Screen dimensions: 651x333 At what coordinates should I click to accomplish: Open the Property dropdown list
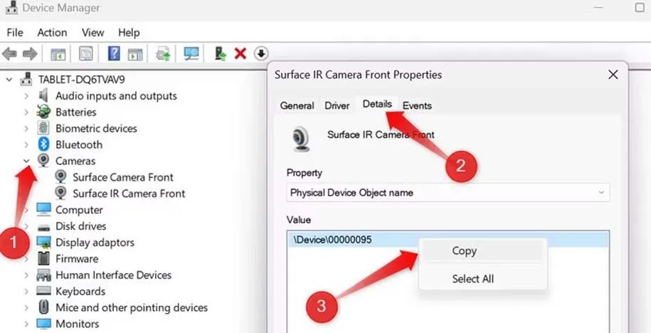pos(602,192)
